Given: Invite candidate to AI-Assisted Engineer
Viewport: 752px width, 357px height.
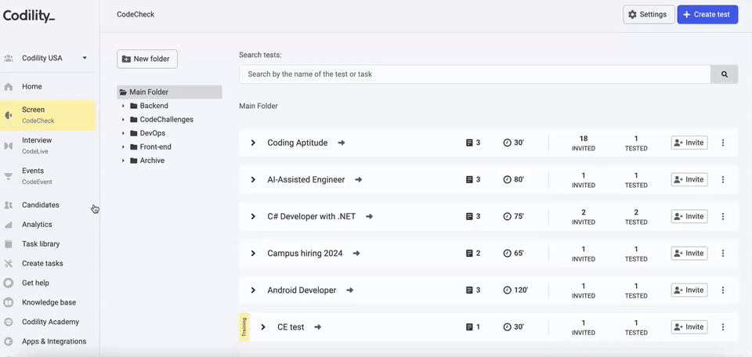Looking at the screenshot, I should [x=689, y=180].
